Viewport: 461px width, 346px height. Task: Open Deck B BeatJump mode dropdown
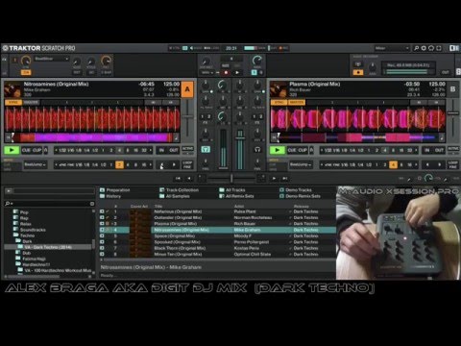[x=301, y=164]
